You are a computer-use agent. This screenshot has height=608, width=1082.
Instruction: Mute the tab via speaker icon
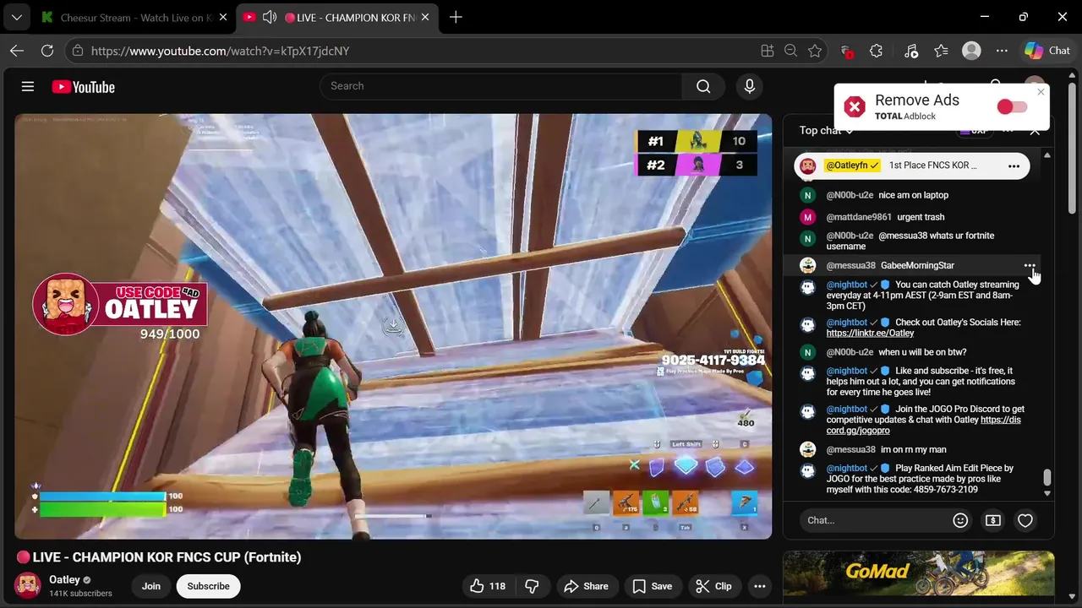click(270, 17)
